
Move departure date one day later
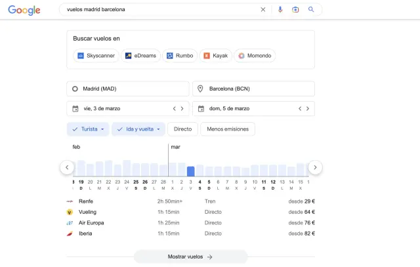(x=182, y=108)
